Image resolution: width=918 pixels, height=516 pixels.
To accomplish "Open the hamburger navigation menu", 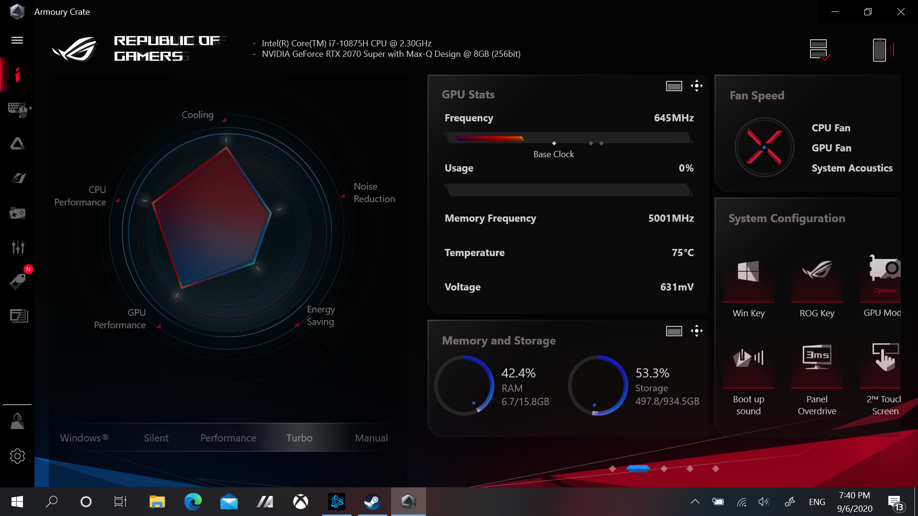I will 17,40.
